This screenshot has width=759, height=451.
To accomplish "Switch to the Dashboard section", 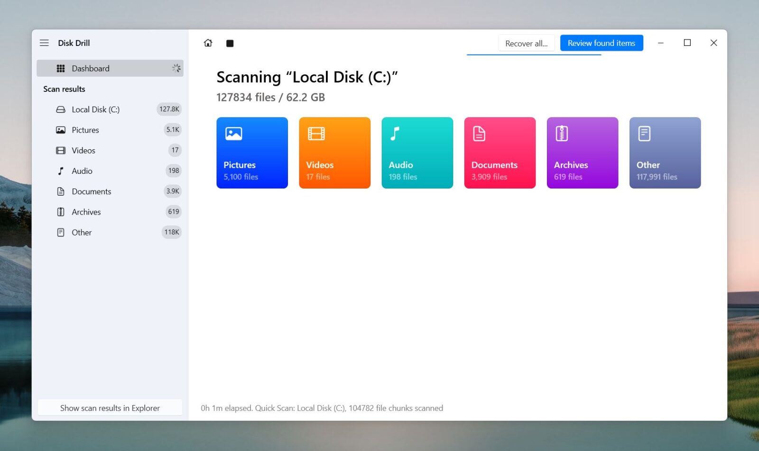I will point(89,68).
